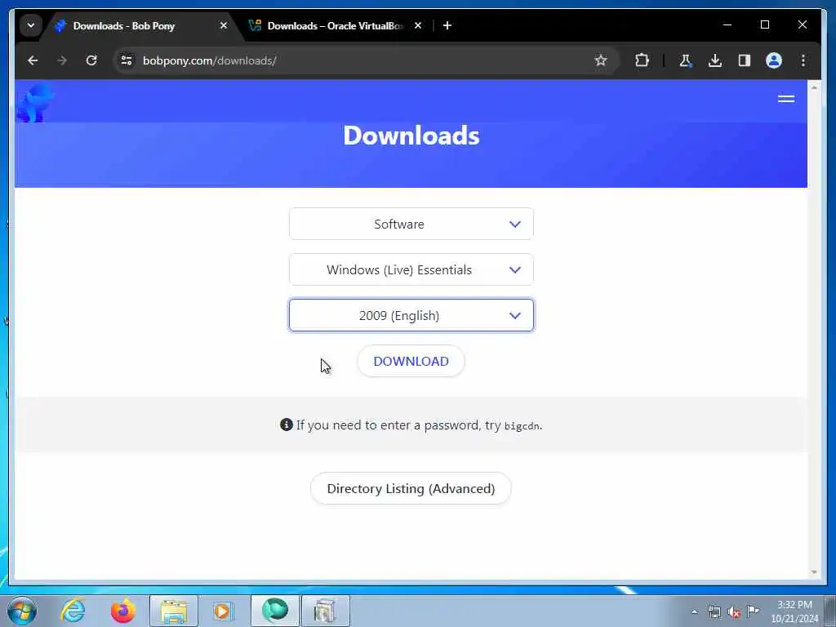
Task: Minimize the browser window
Action: pyautogui.click(x=727, y=25)
